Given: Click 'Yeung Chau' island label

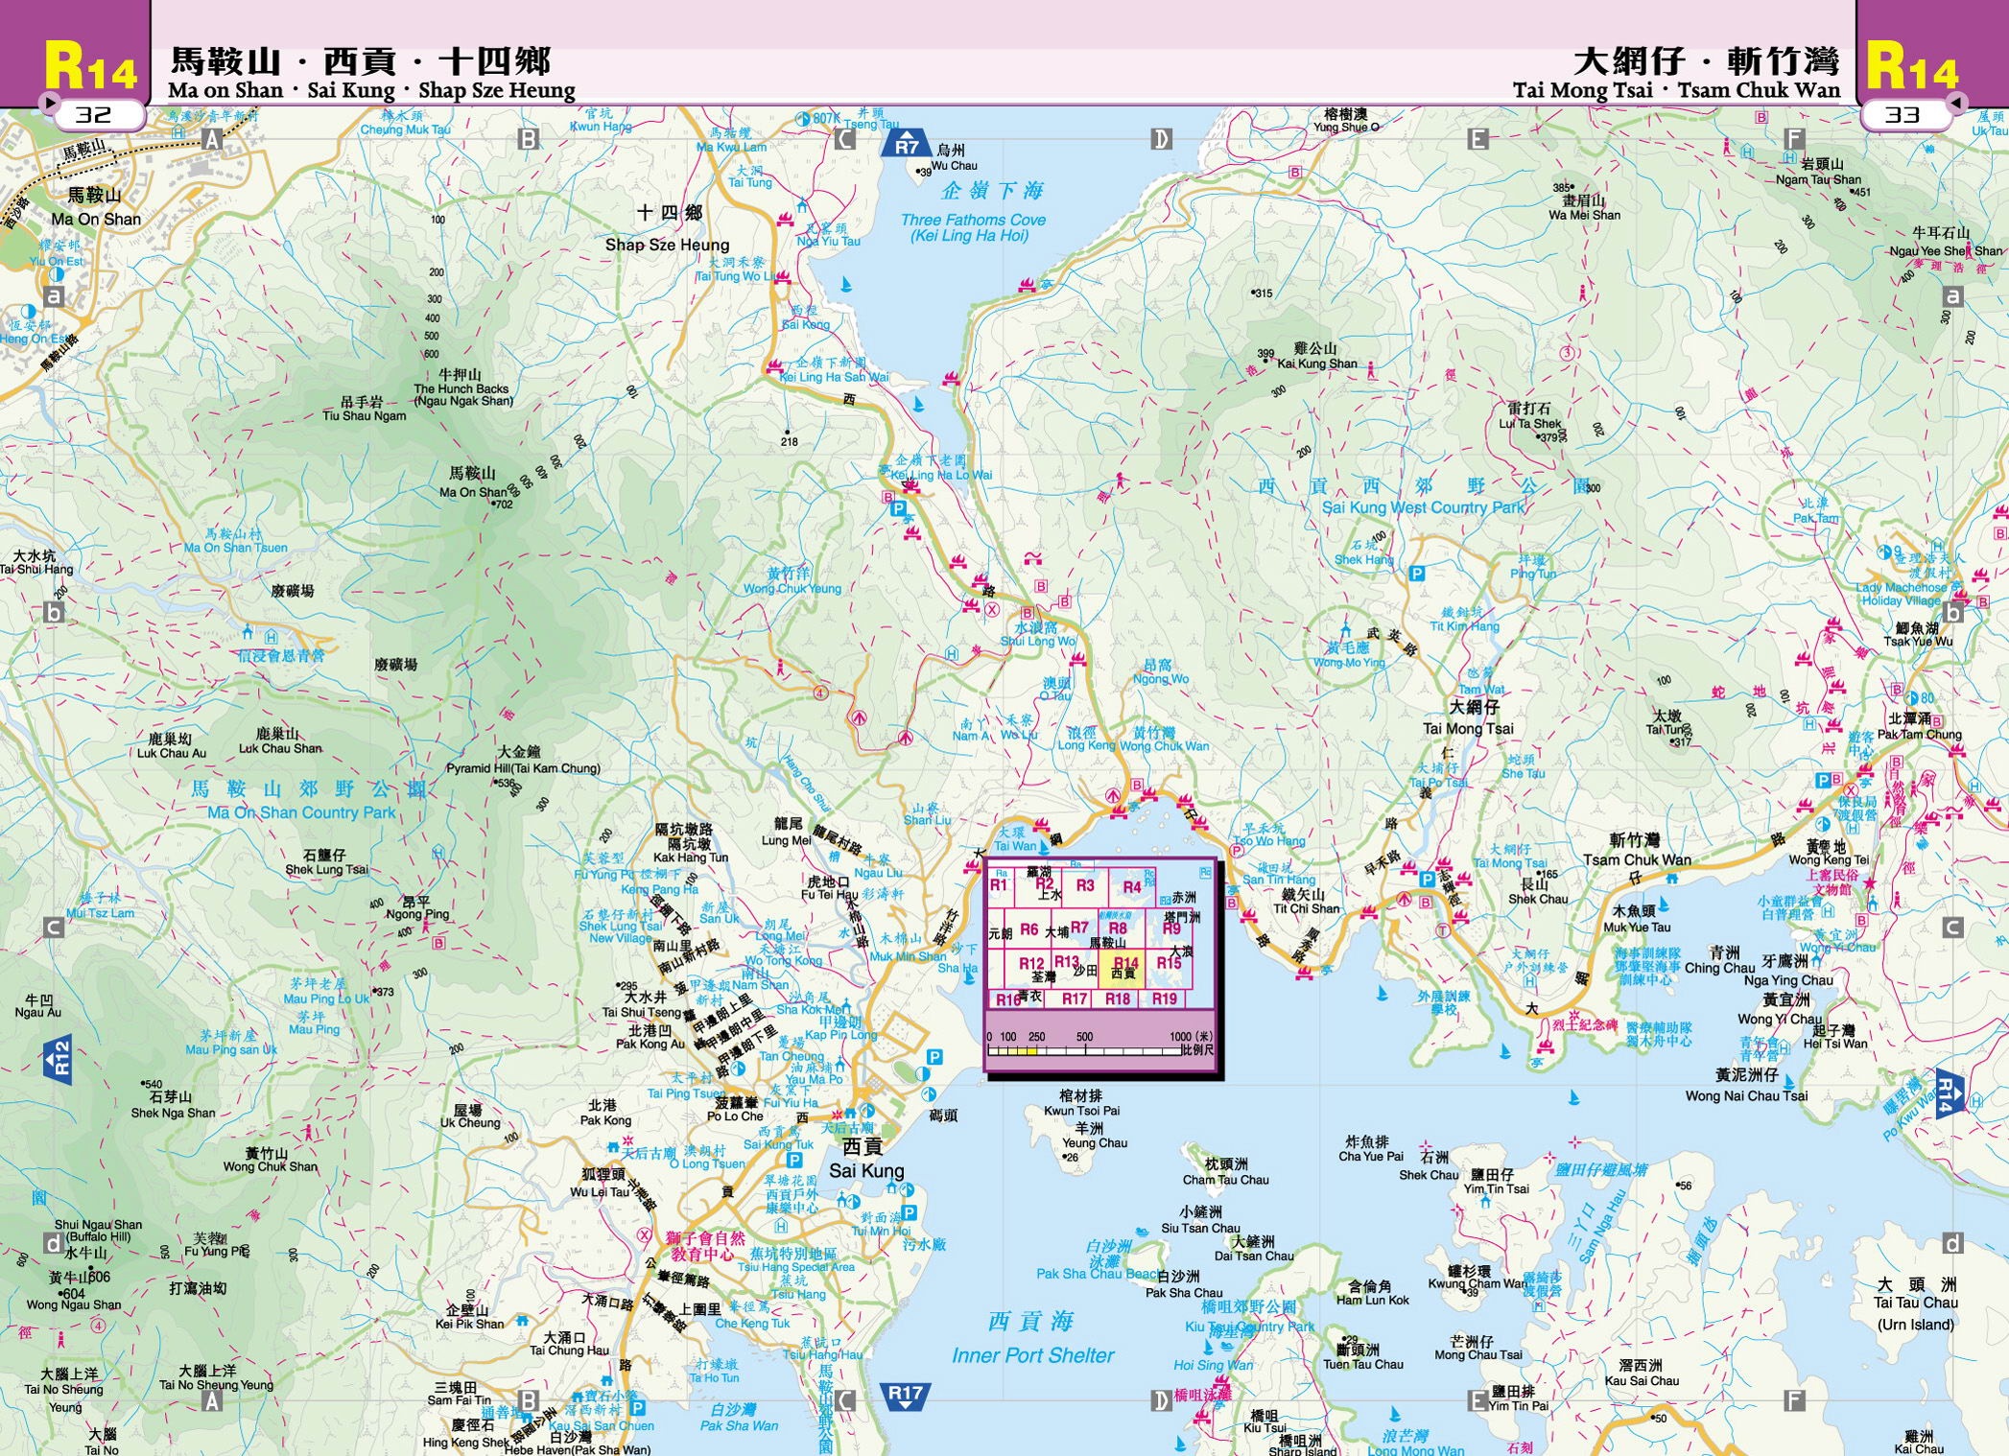Looking at the screenshot, I should point(1095,1142).
